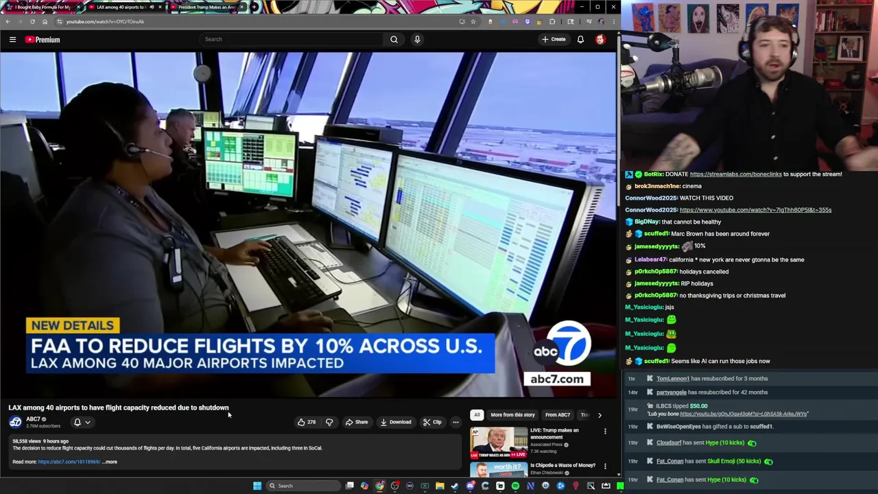878x494 pixels.
Task: Open the YouTube notifications bell
Action: click(580, 39)
